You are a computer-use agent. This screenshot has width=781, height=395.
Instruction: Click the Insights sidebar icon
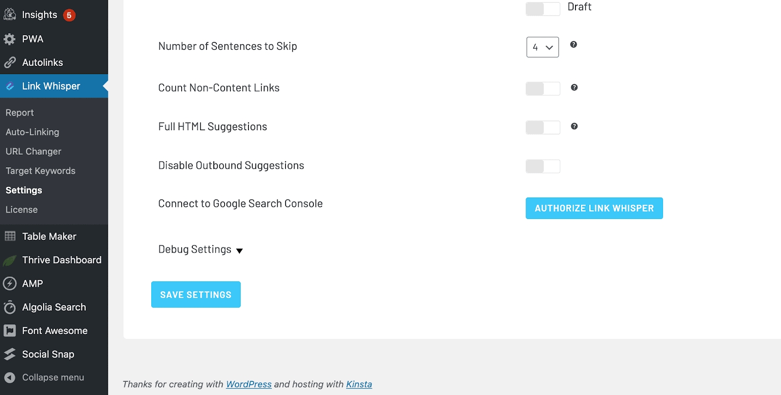(10, 15)
